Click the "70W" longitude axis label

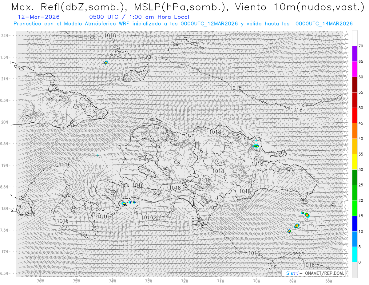pyautogui.click(x=256, y=281)
